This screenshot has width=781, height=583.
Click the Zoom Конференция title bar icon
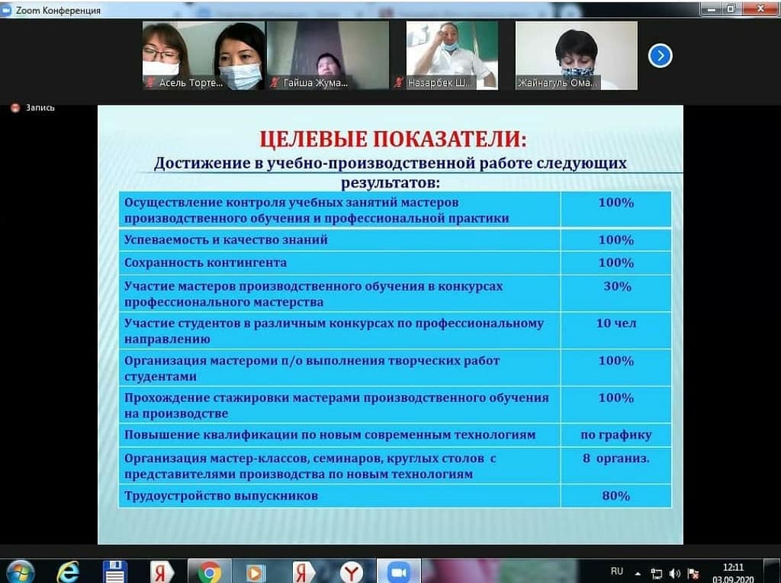7,10
